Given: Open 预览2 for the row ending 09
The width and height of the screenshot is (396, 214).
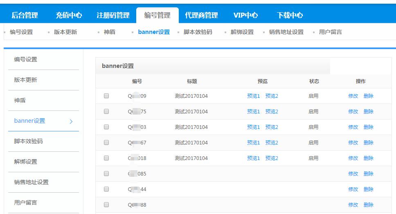Looking at the screenshot, I should (x=272, y=96).
